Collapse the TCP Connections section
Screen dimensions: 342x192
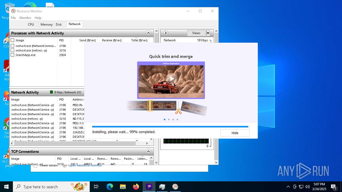(x=148, y=151)
